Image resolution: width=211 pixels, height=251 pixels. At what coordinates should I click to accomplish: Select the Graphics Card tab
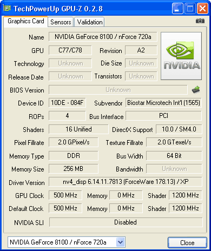click(25, 21)
